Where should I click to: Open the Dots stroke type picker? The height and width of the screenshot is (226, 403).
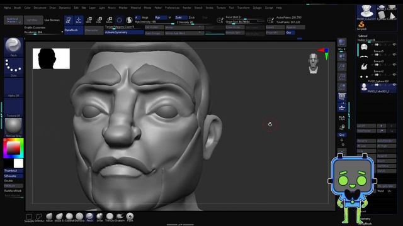[13, 67]
